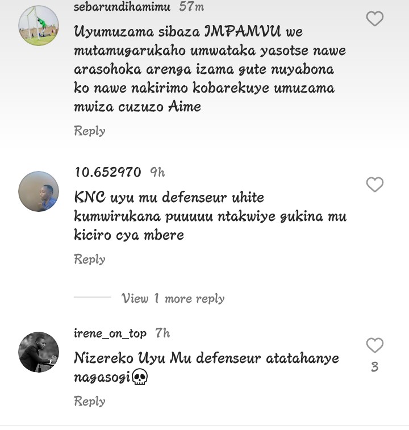Screen dimensions: 409x430
Task: Reply to 10.652970's KNC comment
Action: (x=90, y=259)
